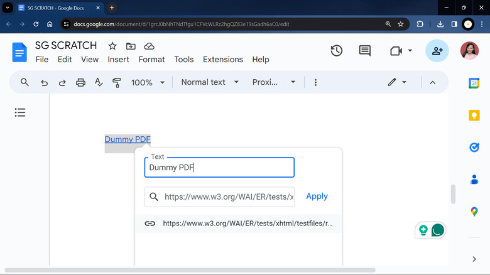
Task: Open the Extensions menu
Action: (223, 60)
